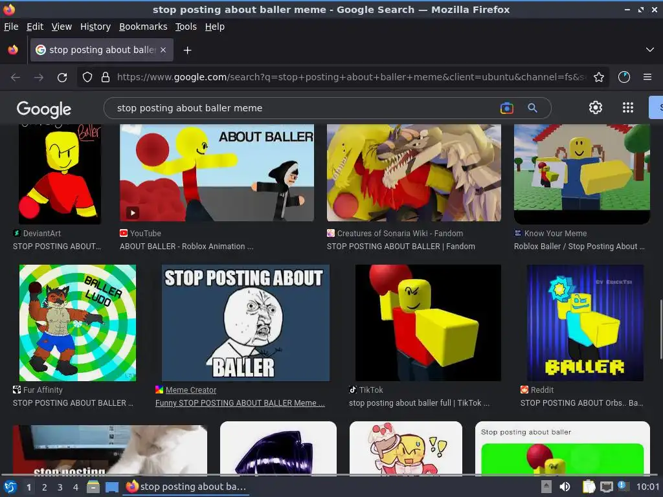This screenshot has height=497, width=663.
Task: Click 'ABOUT BALLER - Roblox Animation' title
Action: 186,247
